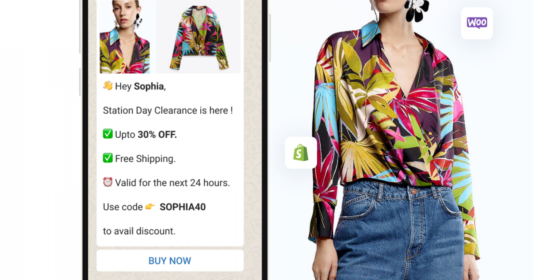This screenshot has width=533, height=280.
Task: Click the "Station Day Clearance is here" line
Action: (x=167, y=110)
